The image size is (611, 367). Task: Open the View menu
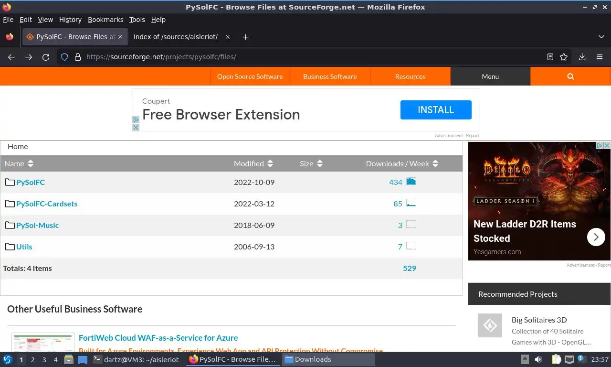(x=45, y=20)
